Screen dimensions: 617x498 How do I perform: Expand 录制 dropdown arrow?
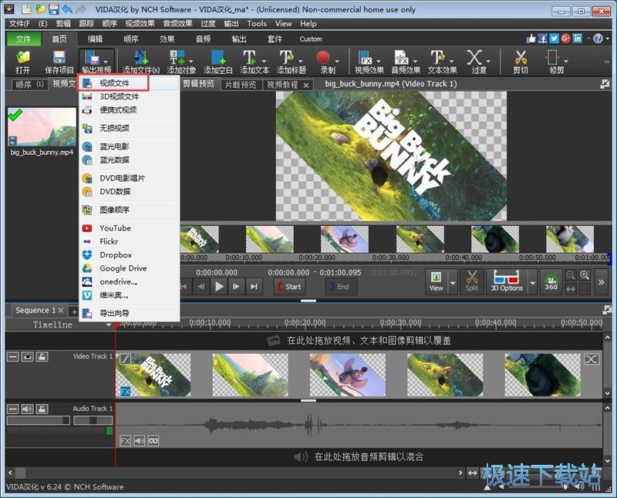pyautogui.click(x=337, y=62)
